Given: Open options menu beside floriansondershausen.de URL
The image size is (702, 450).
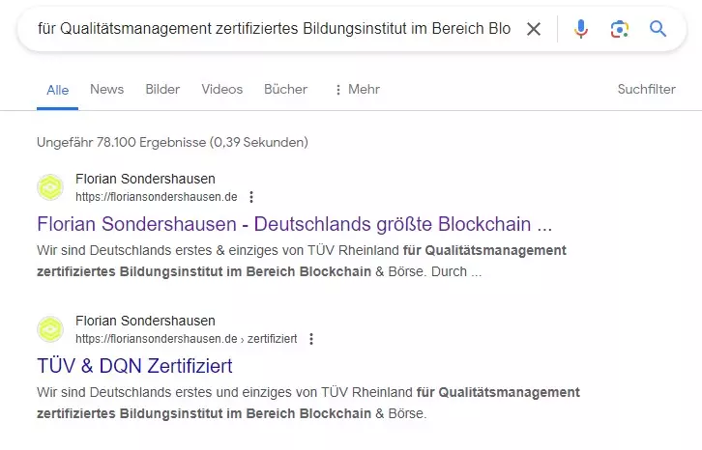Looking at the screenshot, I should [x=251, y=197].
